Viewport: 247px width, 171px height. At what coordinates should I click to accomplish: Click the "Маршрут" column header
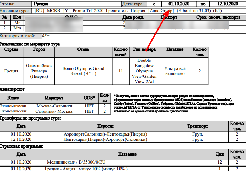click(x=54, y=98)
